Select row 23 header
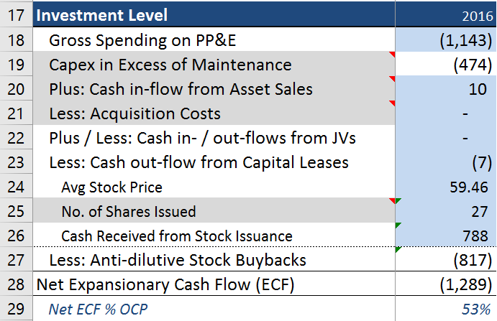 coord(16,162)
